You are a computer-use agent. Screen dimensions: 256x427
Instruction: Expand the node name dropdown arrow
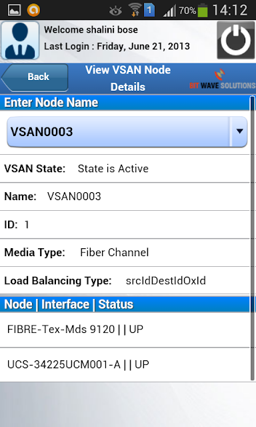point(239,131)
